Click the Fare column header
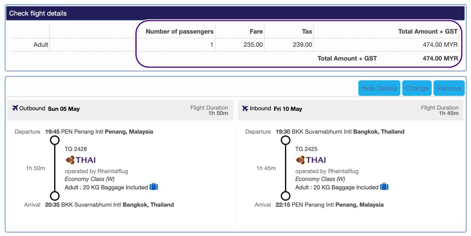The width and height of the screenshot is (471, 236). pyautogui.click(x=256, y=31)
